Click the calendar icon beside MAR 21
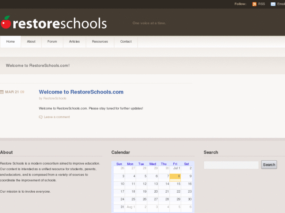The image size is (285, 213). [x=2, y=92]
